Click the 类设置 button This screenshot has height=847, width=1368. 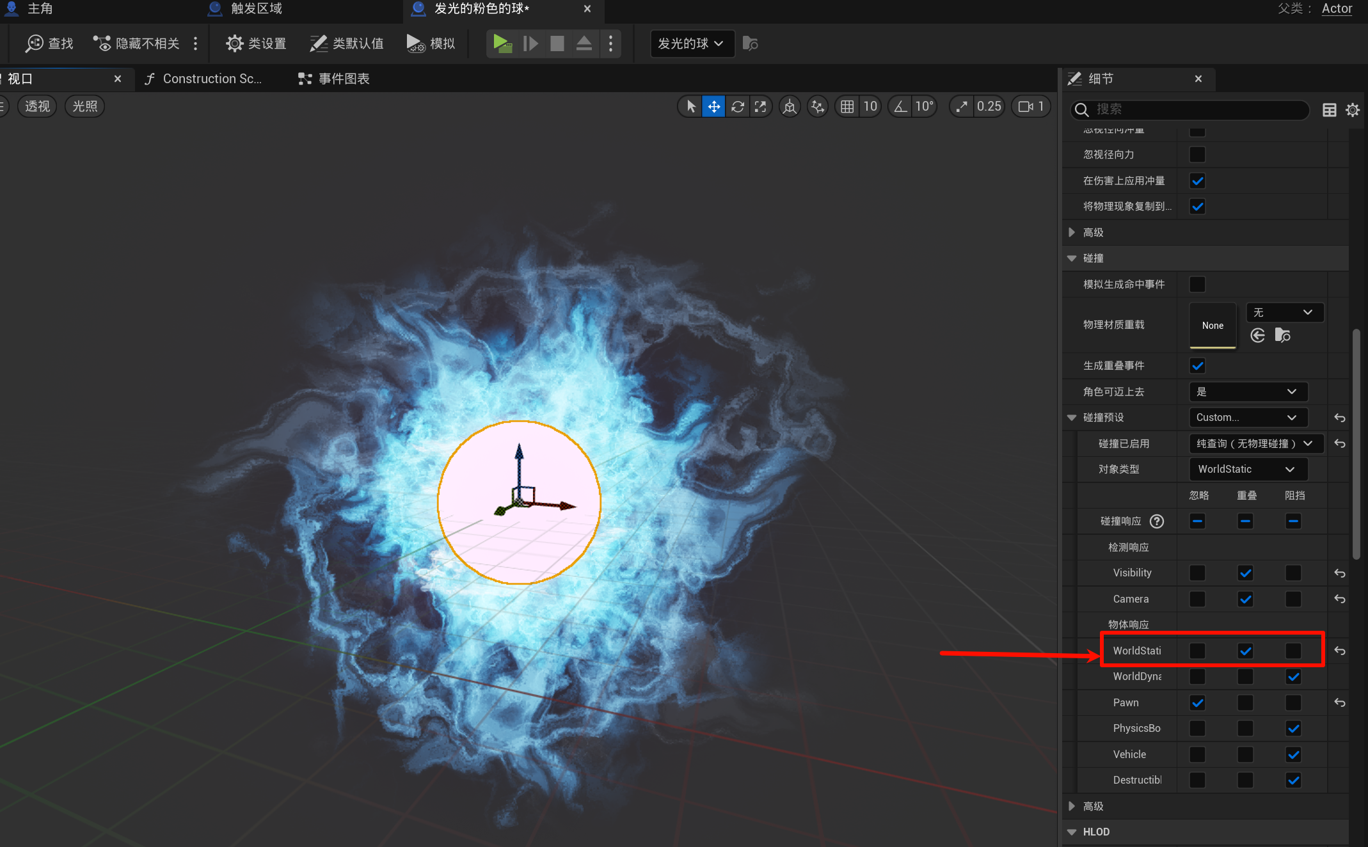coord(256,44)
